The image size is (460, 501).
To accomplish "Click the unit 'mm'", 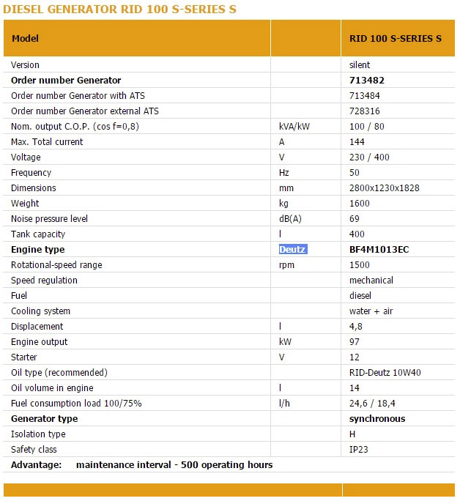I will tap(286, 188).
